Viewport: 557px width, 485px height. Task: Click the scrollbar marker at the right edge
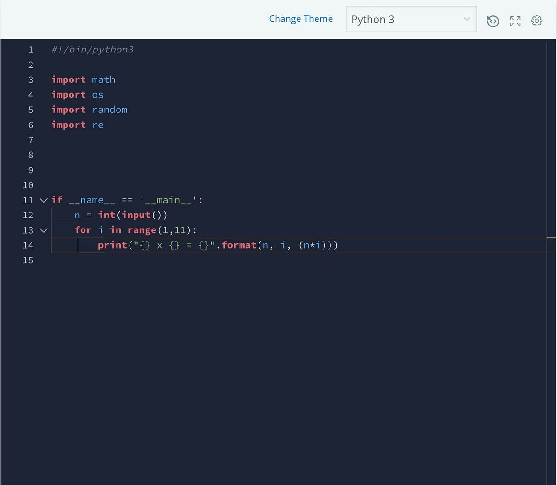[x=551, y=238]
